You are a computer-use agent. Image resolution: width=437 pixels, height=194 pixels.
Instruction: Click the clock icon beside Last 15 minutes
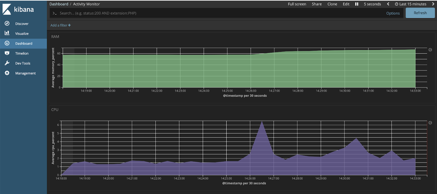pos(397,4)
